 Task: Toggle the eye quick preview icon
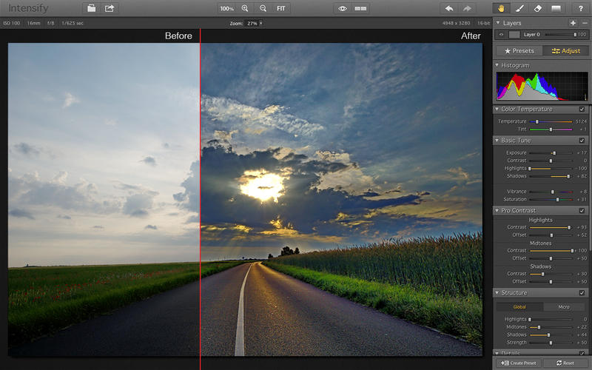click(x=343, y=8)
